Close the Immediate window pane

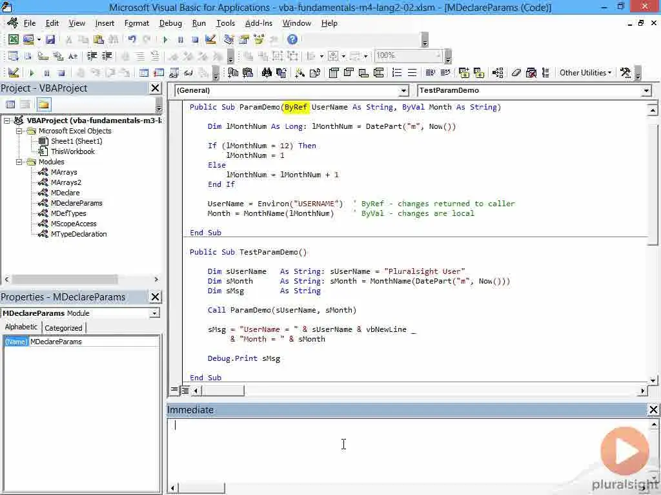(x=653, y=410)
